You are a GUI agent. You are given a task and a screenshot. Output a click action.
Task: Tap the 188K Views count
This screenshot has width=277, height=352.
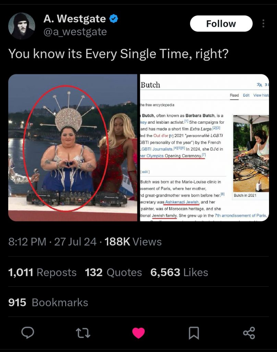point(133,242)
